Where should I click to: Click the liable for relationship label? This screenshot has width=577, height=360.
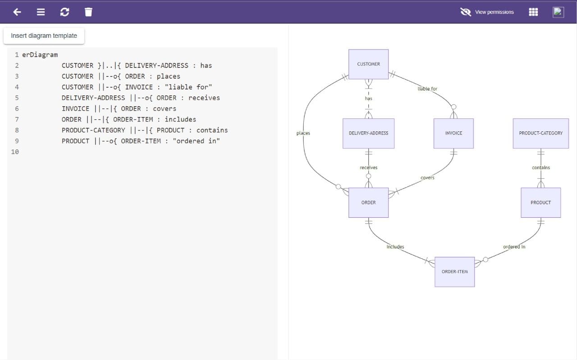pos(427,89)
